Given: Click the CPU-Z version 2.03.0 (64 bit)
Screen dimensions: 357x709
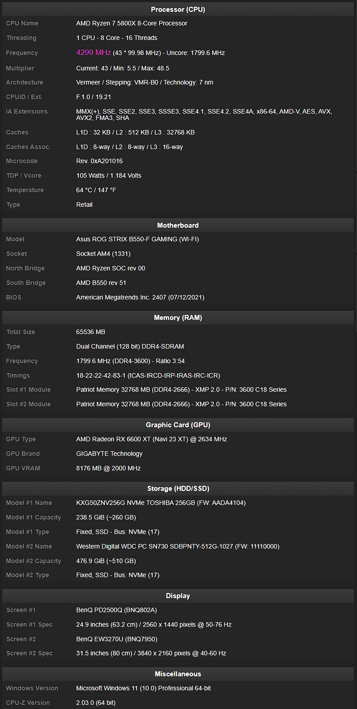Looking at the screenshot, I should [96, 703].
